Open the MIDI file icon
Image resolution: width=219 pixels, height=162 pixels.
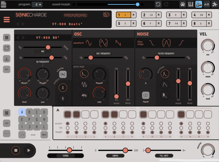[x=3, y=5]
